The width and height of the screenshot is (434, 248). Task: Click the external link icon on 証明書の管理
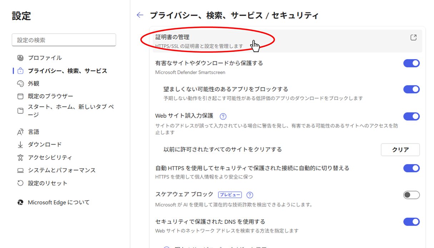pyautogui.click(x=413, y=37)
